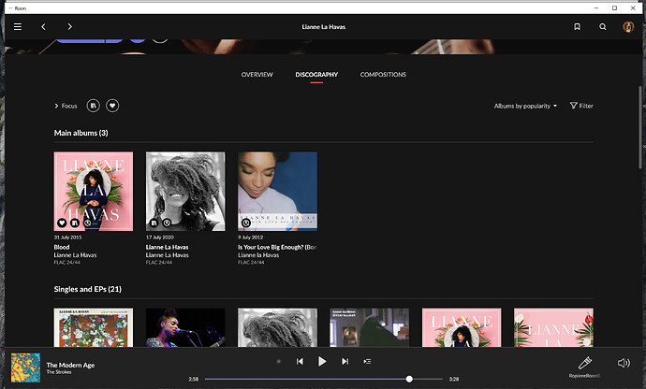
Task: Open the hamburger navigation menu
Action: point(18,27)
